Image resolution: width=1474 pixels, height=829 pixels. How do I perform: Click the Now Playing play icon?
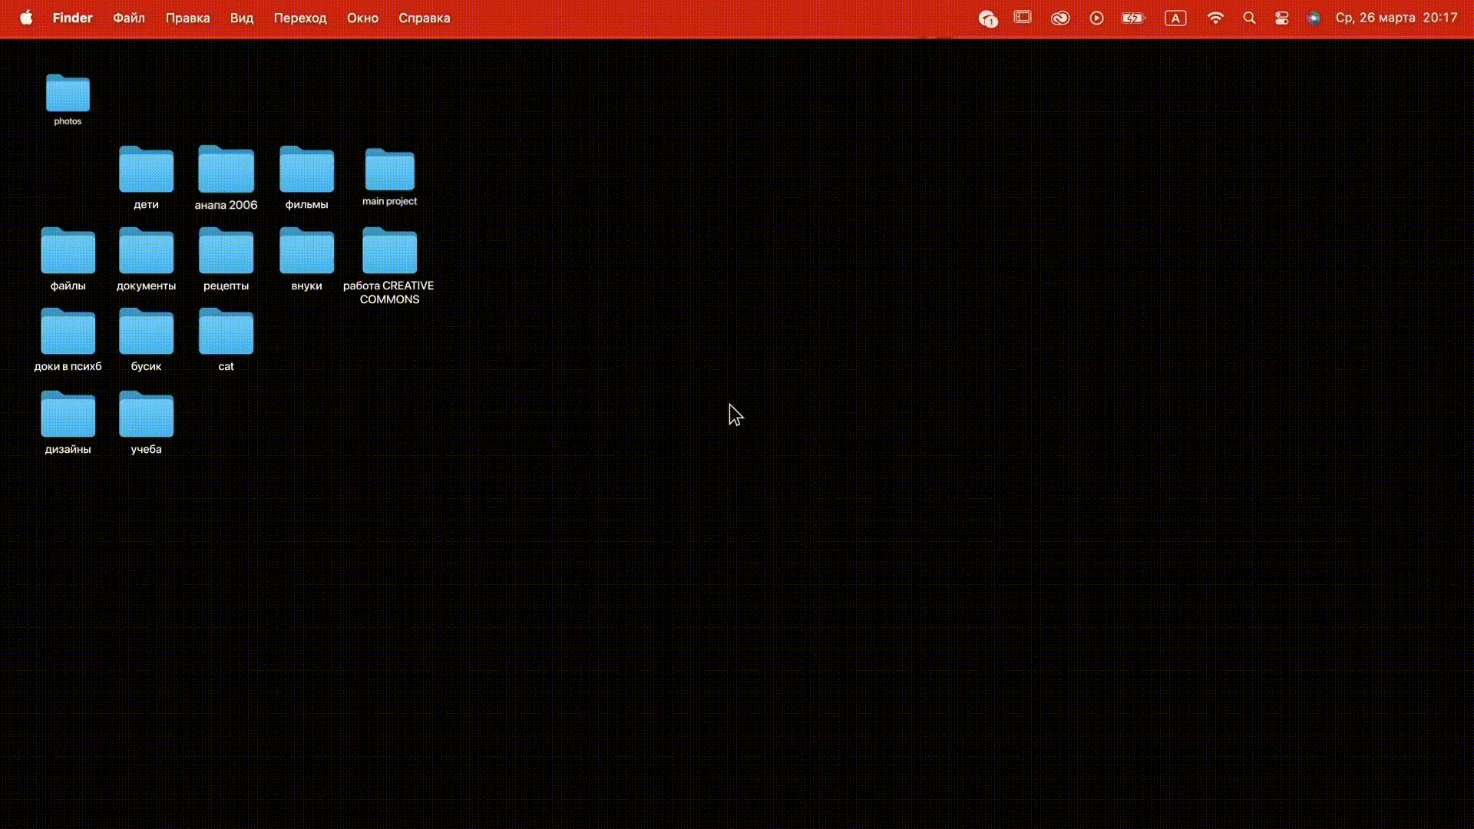[x=1096, y=18]
